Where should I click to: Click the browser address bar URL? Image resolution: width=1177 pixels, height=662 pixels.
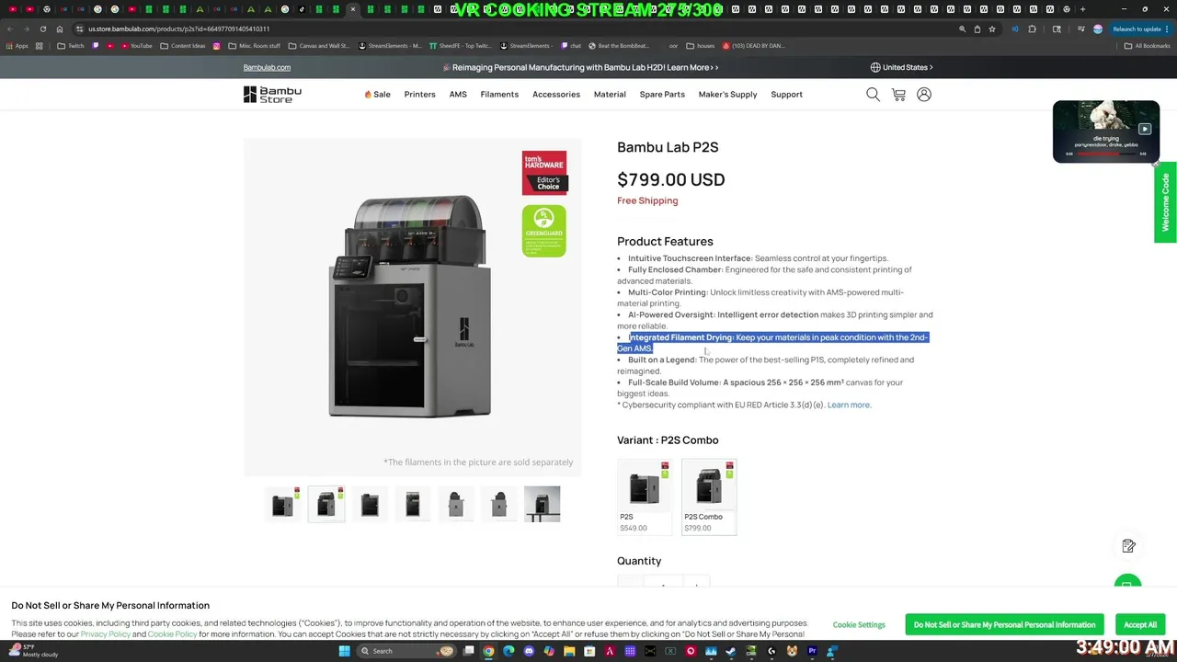point(178,29)
